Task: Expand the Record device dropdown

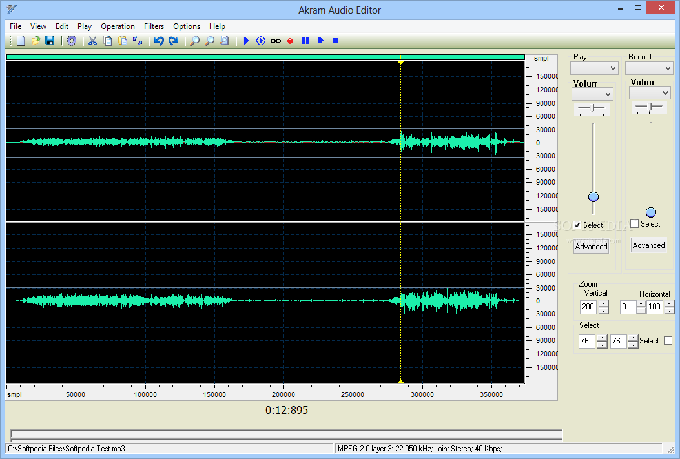Action: [x=649, y=68]
